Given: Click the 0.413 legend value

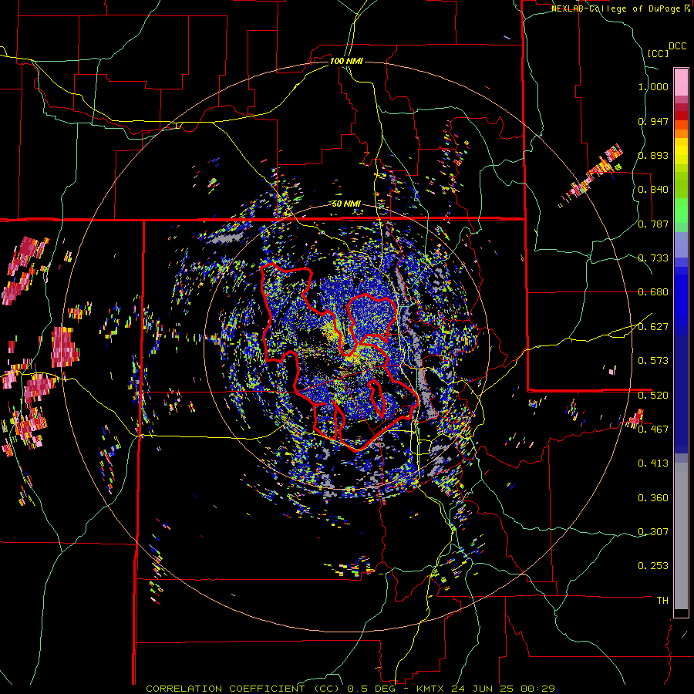Looking at the screenshot, I should [653, 463].
